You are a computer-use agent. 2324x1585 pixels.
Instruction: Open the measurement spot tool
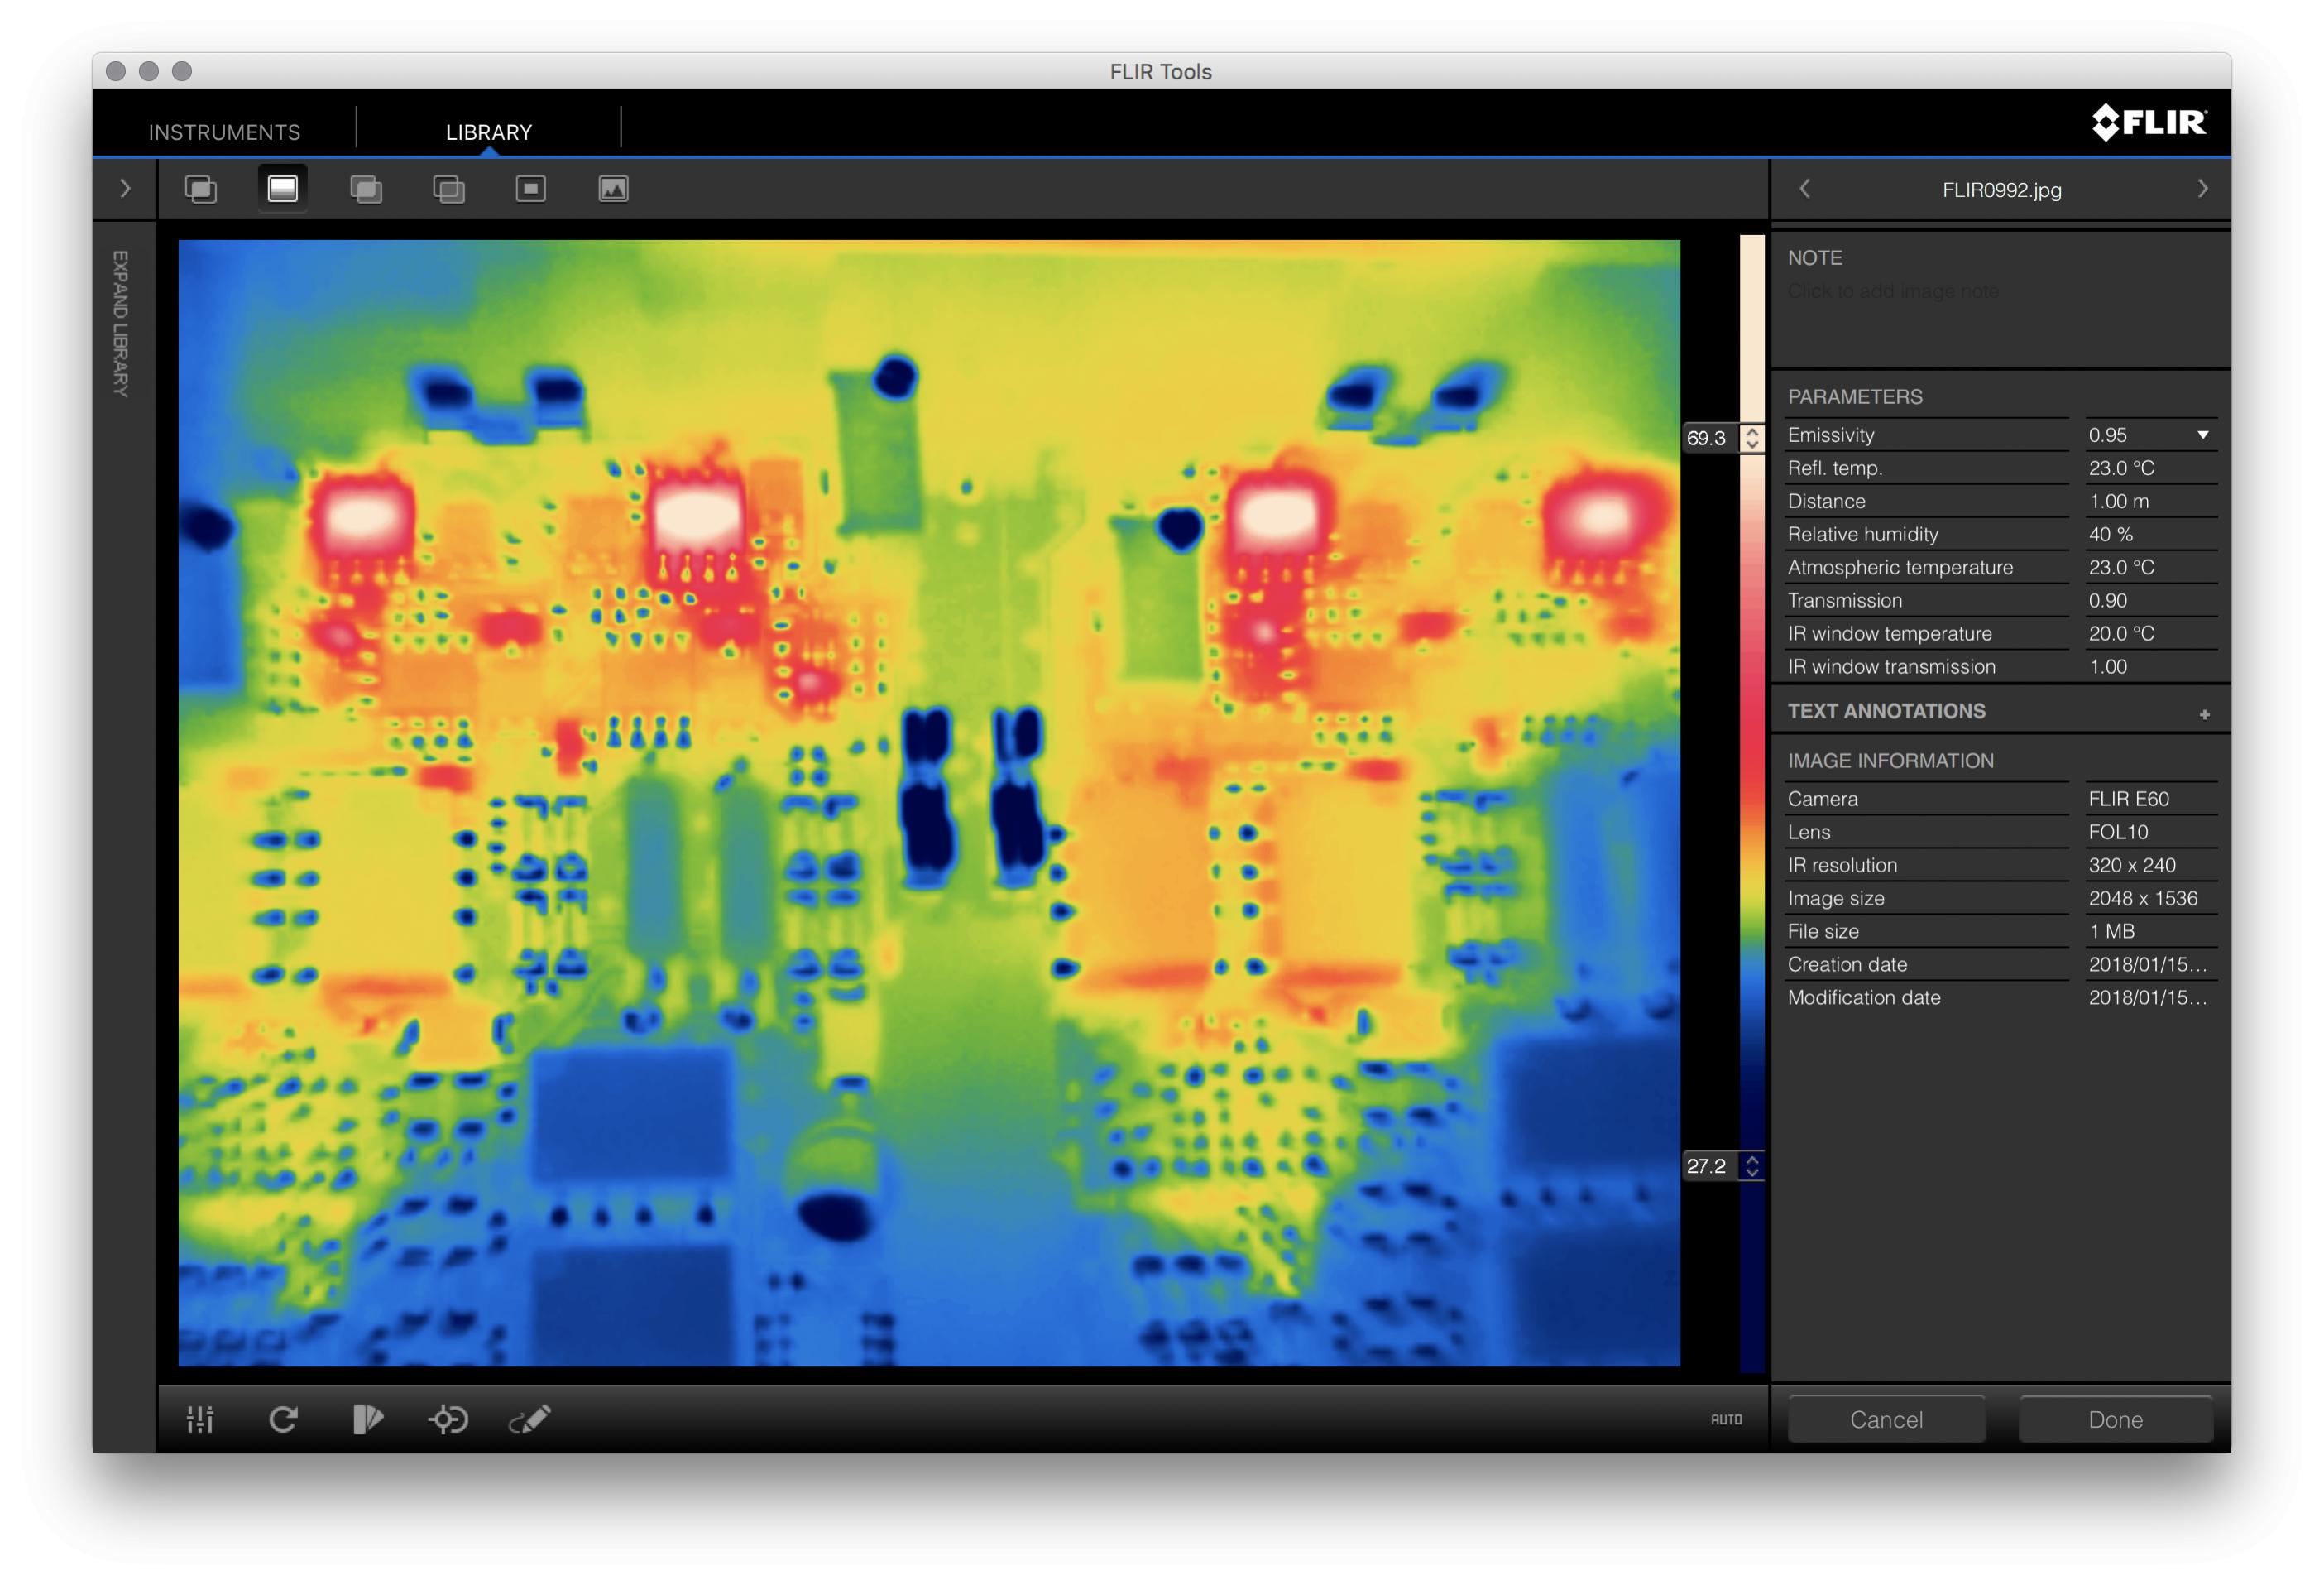click(x=448, y=1419)
